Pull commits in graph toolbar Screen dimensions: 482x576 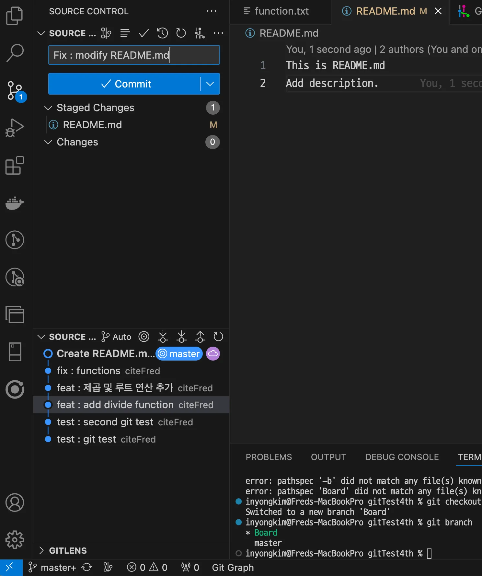181,337
